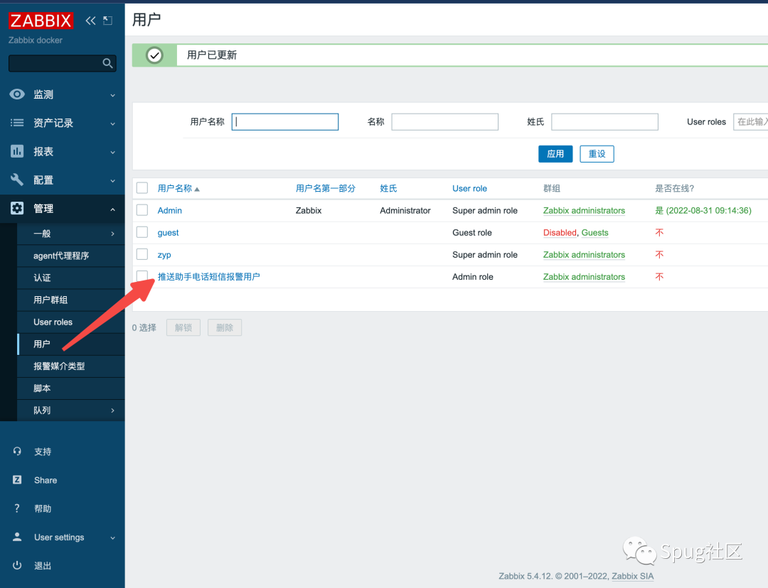Click the 解锁 button
The width and height of the screenshot is (768, 588).
pyautogui.click(x=183, y=327)
